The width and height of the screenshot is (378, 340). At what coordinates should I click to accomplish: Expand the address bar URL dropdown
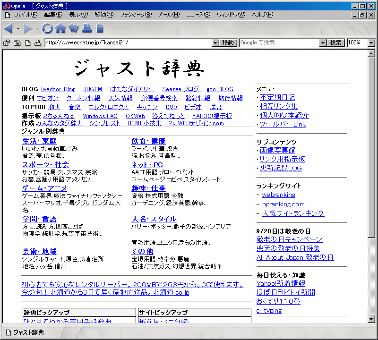pos(215,43)
